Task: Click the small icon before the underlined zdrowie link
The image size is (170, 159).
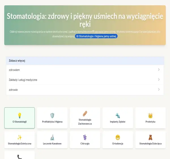Action: (x=93, y=32)
